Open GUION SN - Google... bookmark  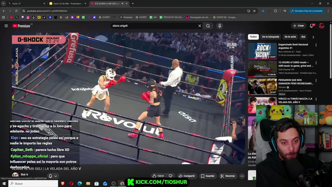pos(225,17)
